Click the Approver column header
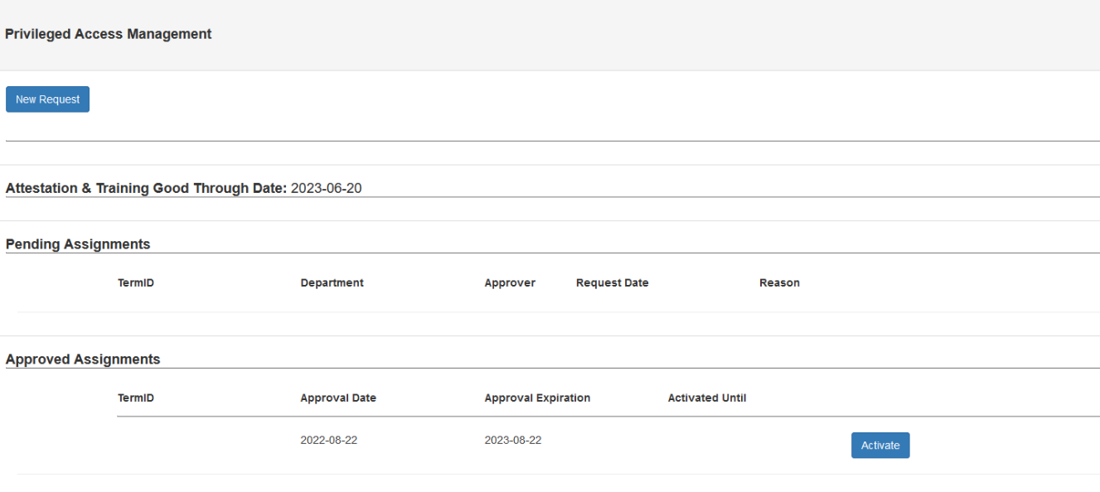 coord(510,283)
